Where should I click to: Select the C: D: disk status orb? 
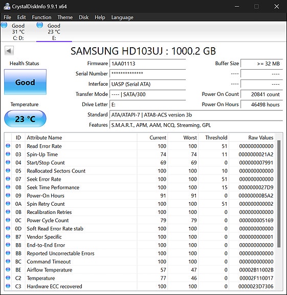4,25
